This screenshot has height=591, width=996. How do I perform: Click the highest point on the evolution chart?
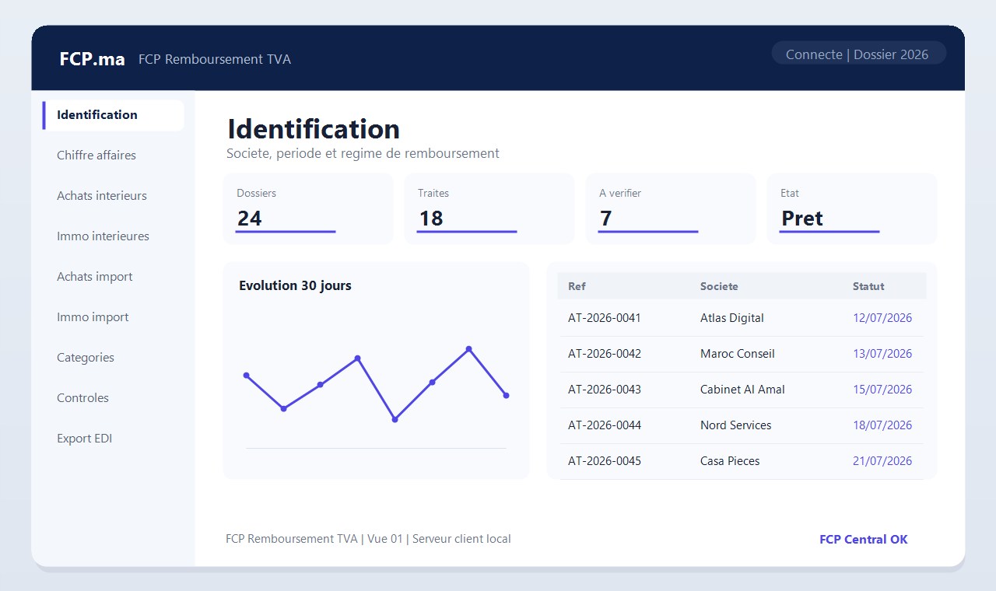coord(468,349)
